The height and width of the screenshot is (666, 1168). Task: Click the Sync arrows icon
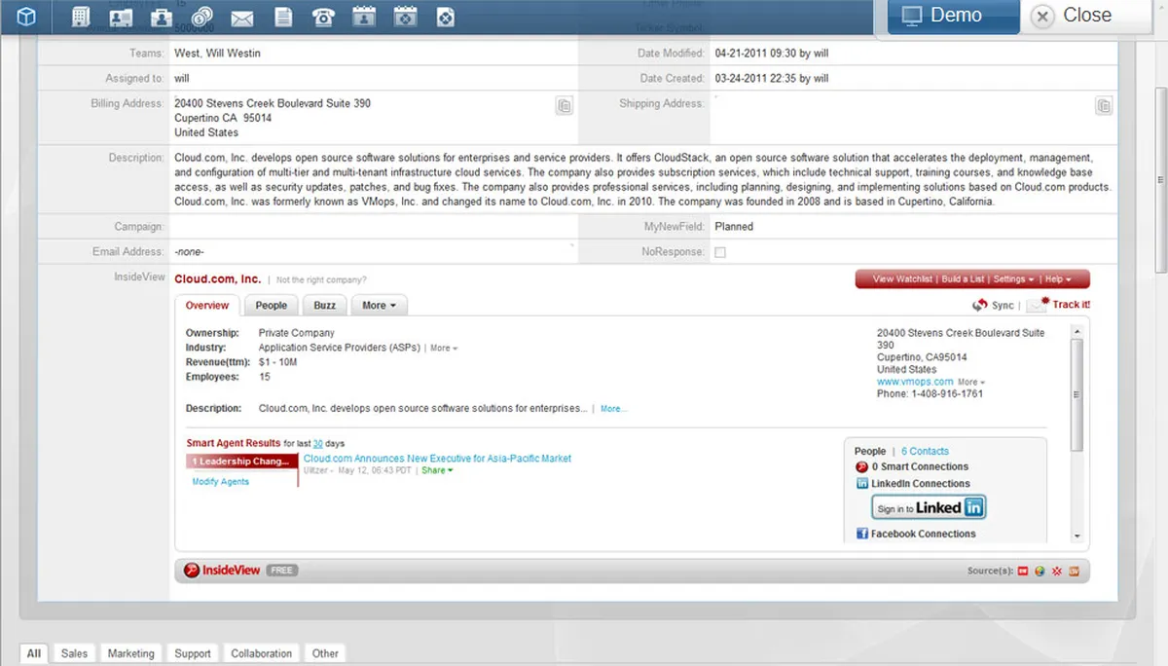tap(980, 305)
